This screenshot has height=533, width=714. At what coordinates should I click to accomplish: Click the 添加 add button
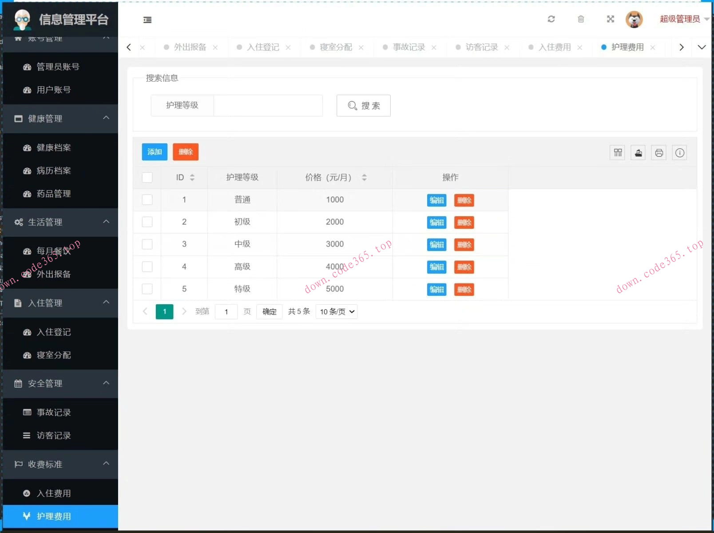[154, 151]
